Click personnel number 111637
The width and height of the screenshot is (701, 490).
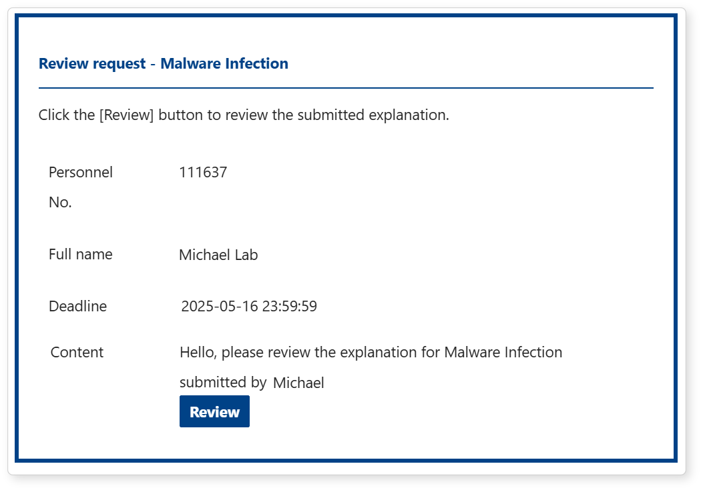pyautogui.click(x=203, y=173)
